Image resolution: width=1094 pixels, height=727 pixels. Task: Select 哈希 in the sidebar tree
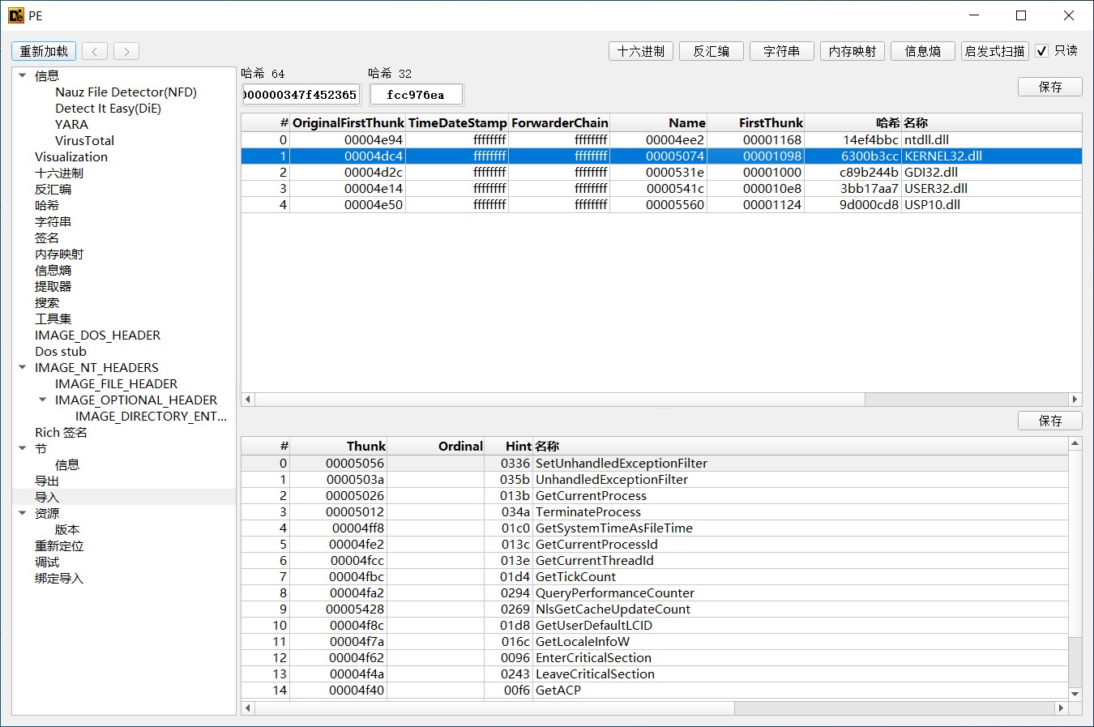[x=47, y=205]
